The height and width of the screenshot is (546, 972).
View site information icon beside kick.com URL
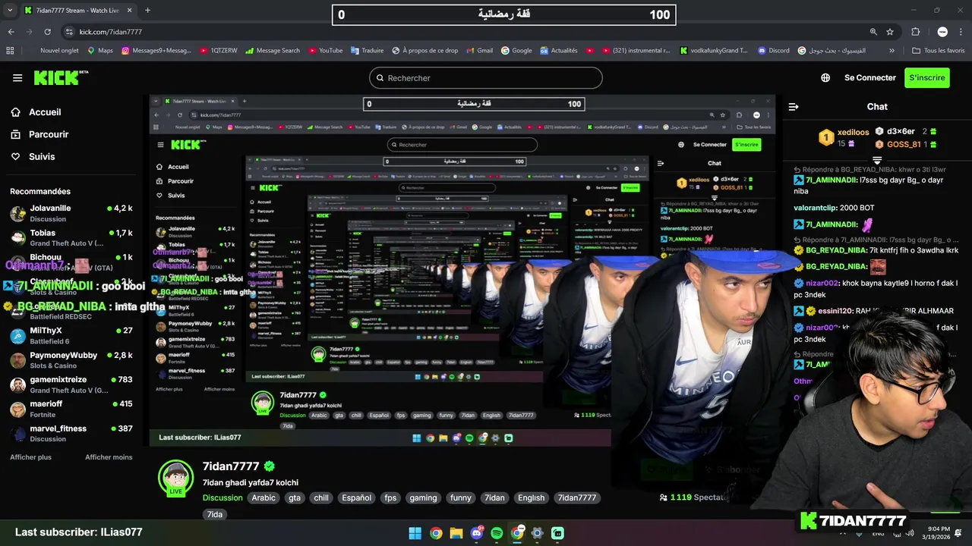[x=69, y=32]
